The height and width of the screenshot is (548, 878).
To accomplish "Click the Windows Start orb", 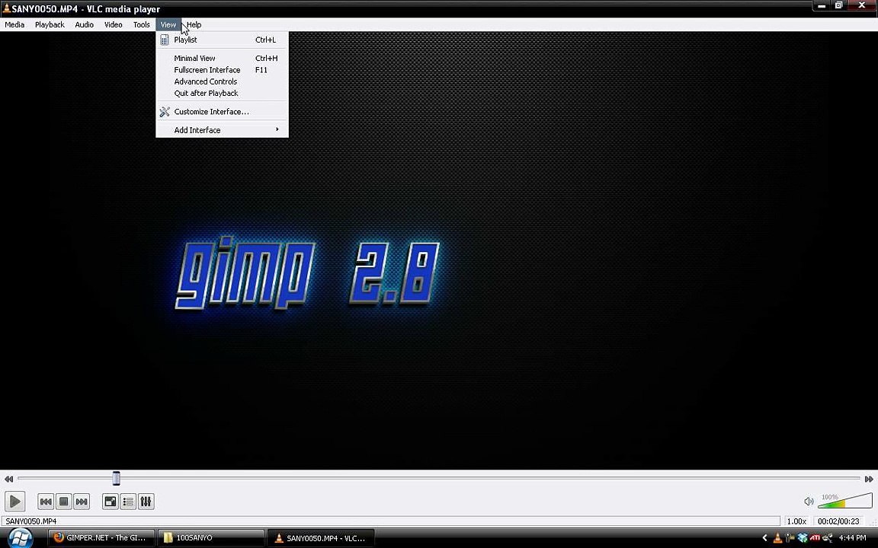I will 20,538.
